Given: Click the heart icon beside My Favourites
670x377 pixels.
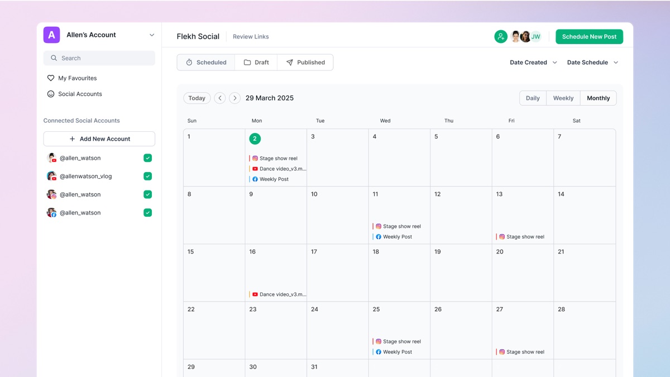Looking at the screenshot, I should click(x=51, y=78).
